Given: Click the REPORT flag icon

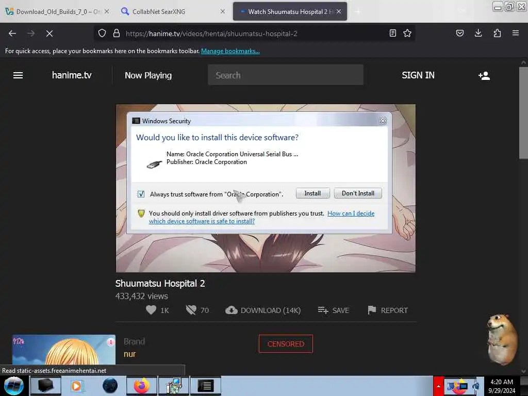Looking at the screenshot, I should tap(388, 310).
